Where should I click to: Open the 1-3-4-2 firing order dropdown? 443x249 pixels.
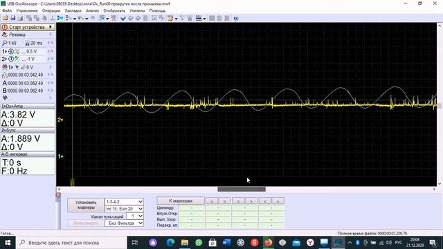click(x=124, y=201)
